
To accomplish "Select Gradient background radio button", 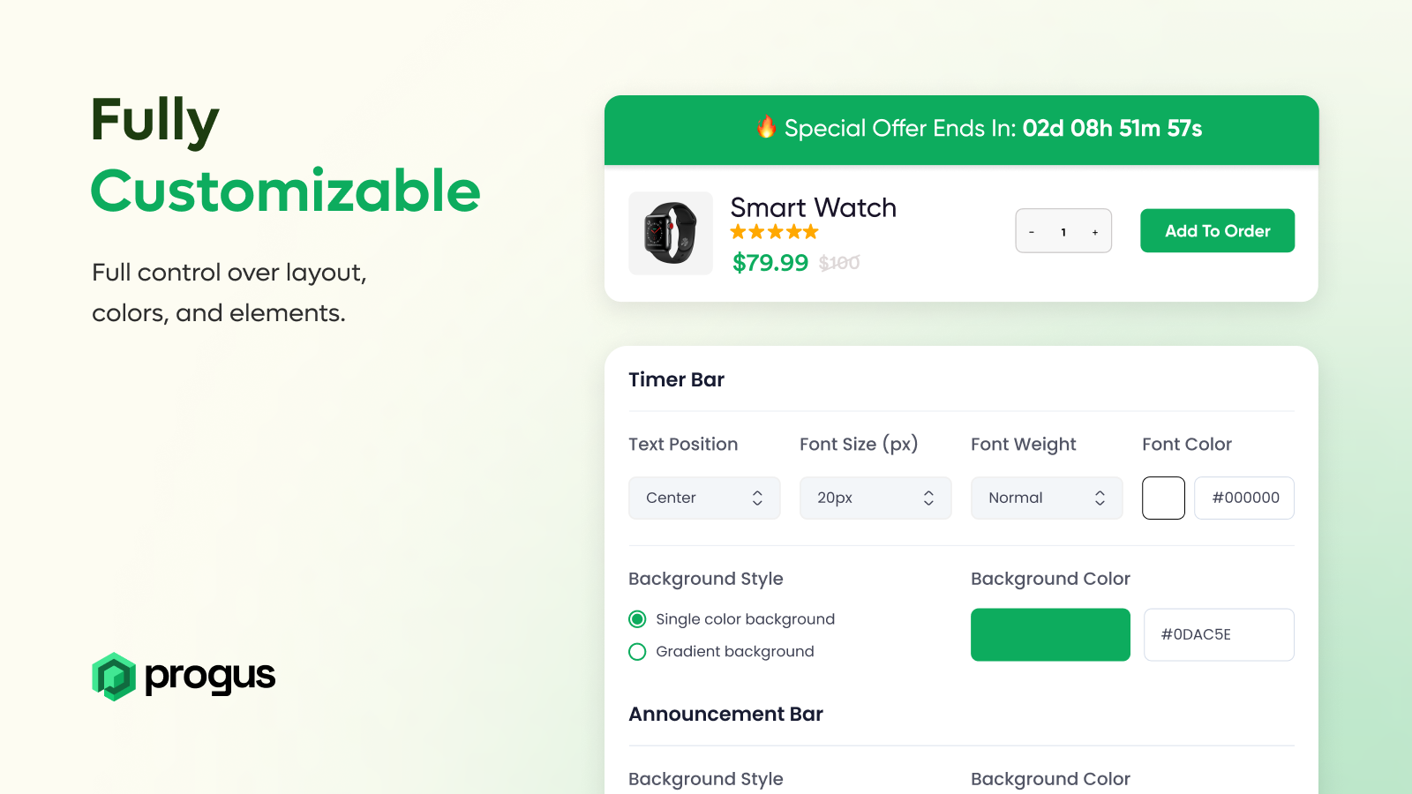I will tap(637, 652).
